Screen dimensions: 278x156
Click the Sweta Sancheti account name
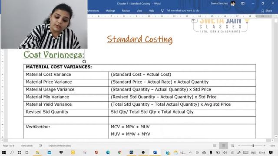click(219, 3)
